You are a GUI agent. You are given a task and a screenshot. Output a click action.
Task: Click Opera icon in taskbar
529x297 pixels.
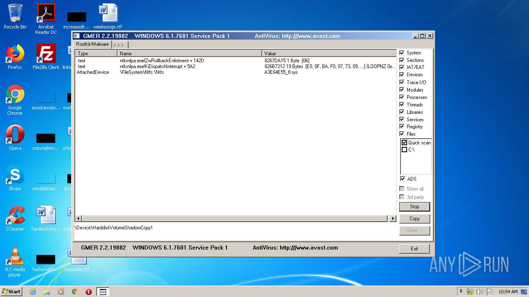(88, 292)
